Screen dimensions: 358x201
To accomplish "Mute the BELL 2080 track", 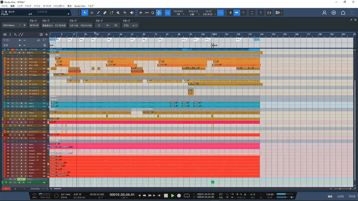I will (12, 66).
